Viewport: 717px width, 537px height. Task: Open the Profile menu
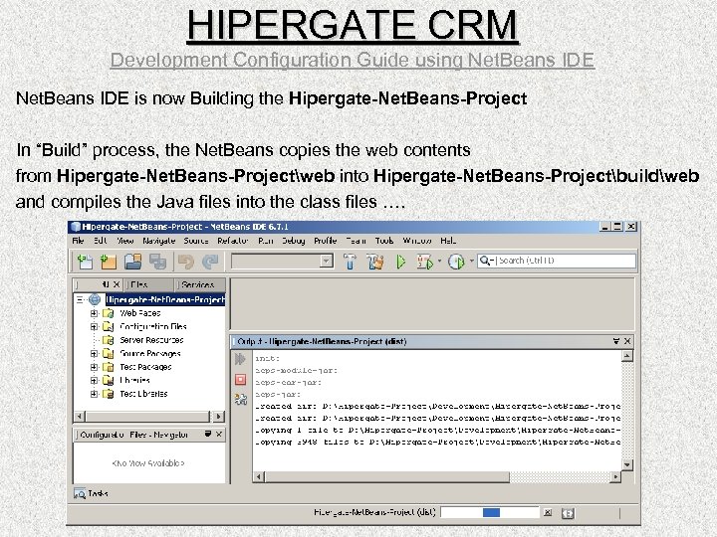[325, 241]
